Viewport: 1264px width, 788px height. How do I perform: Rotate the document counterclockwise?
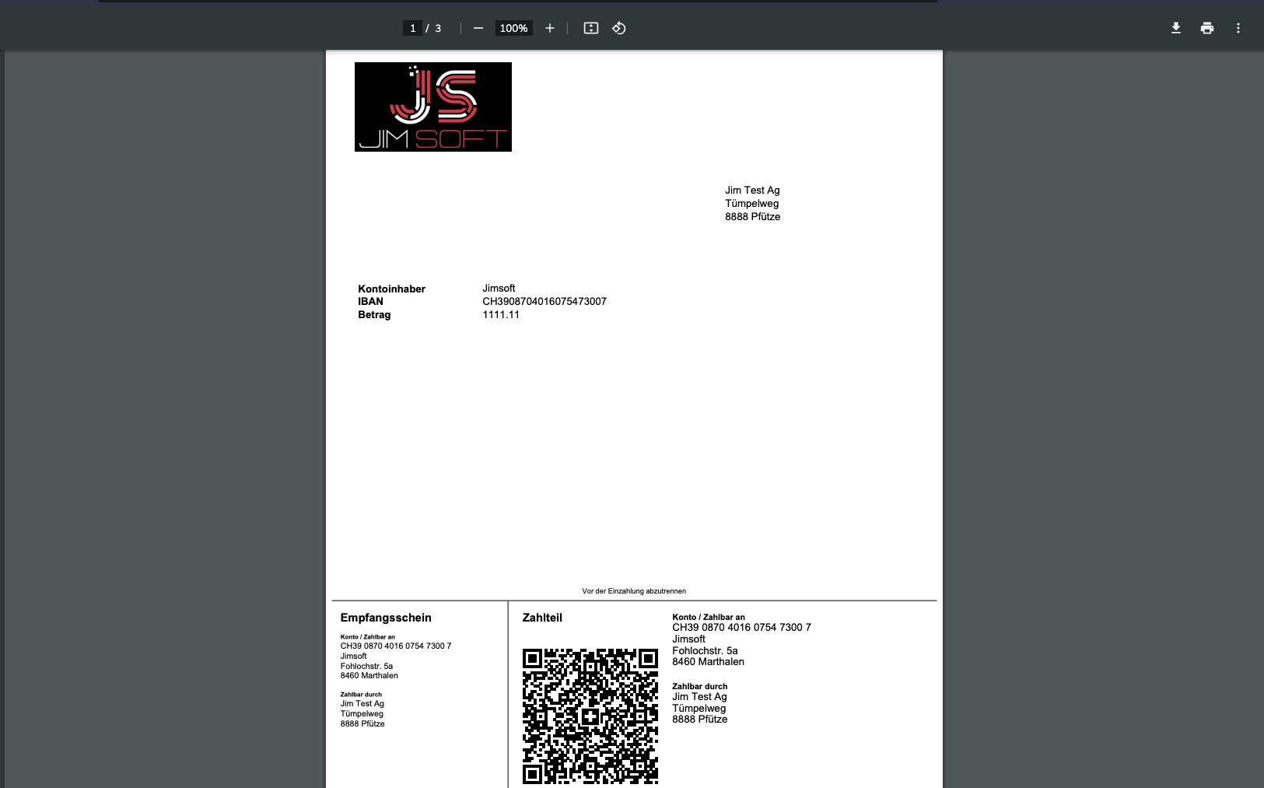619,28
